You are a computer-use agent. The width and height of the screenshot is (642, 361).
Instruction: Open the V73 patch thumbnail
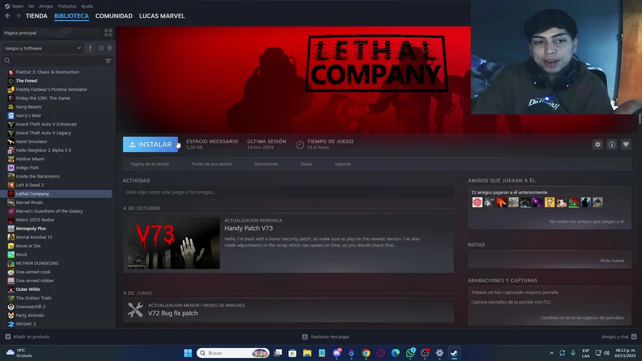[174, 243]
